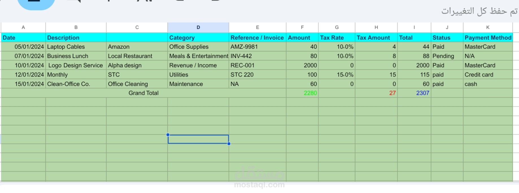Select column A header

pyautogui.click(x=23, y=27)
